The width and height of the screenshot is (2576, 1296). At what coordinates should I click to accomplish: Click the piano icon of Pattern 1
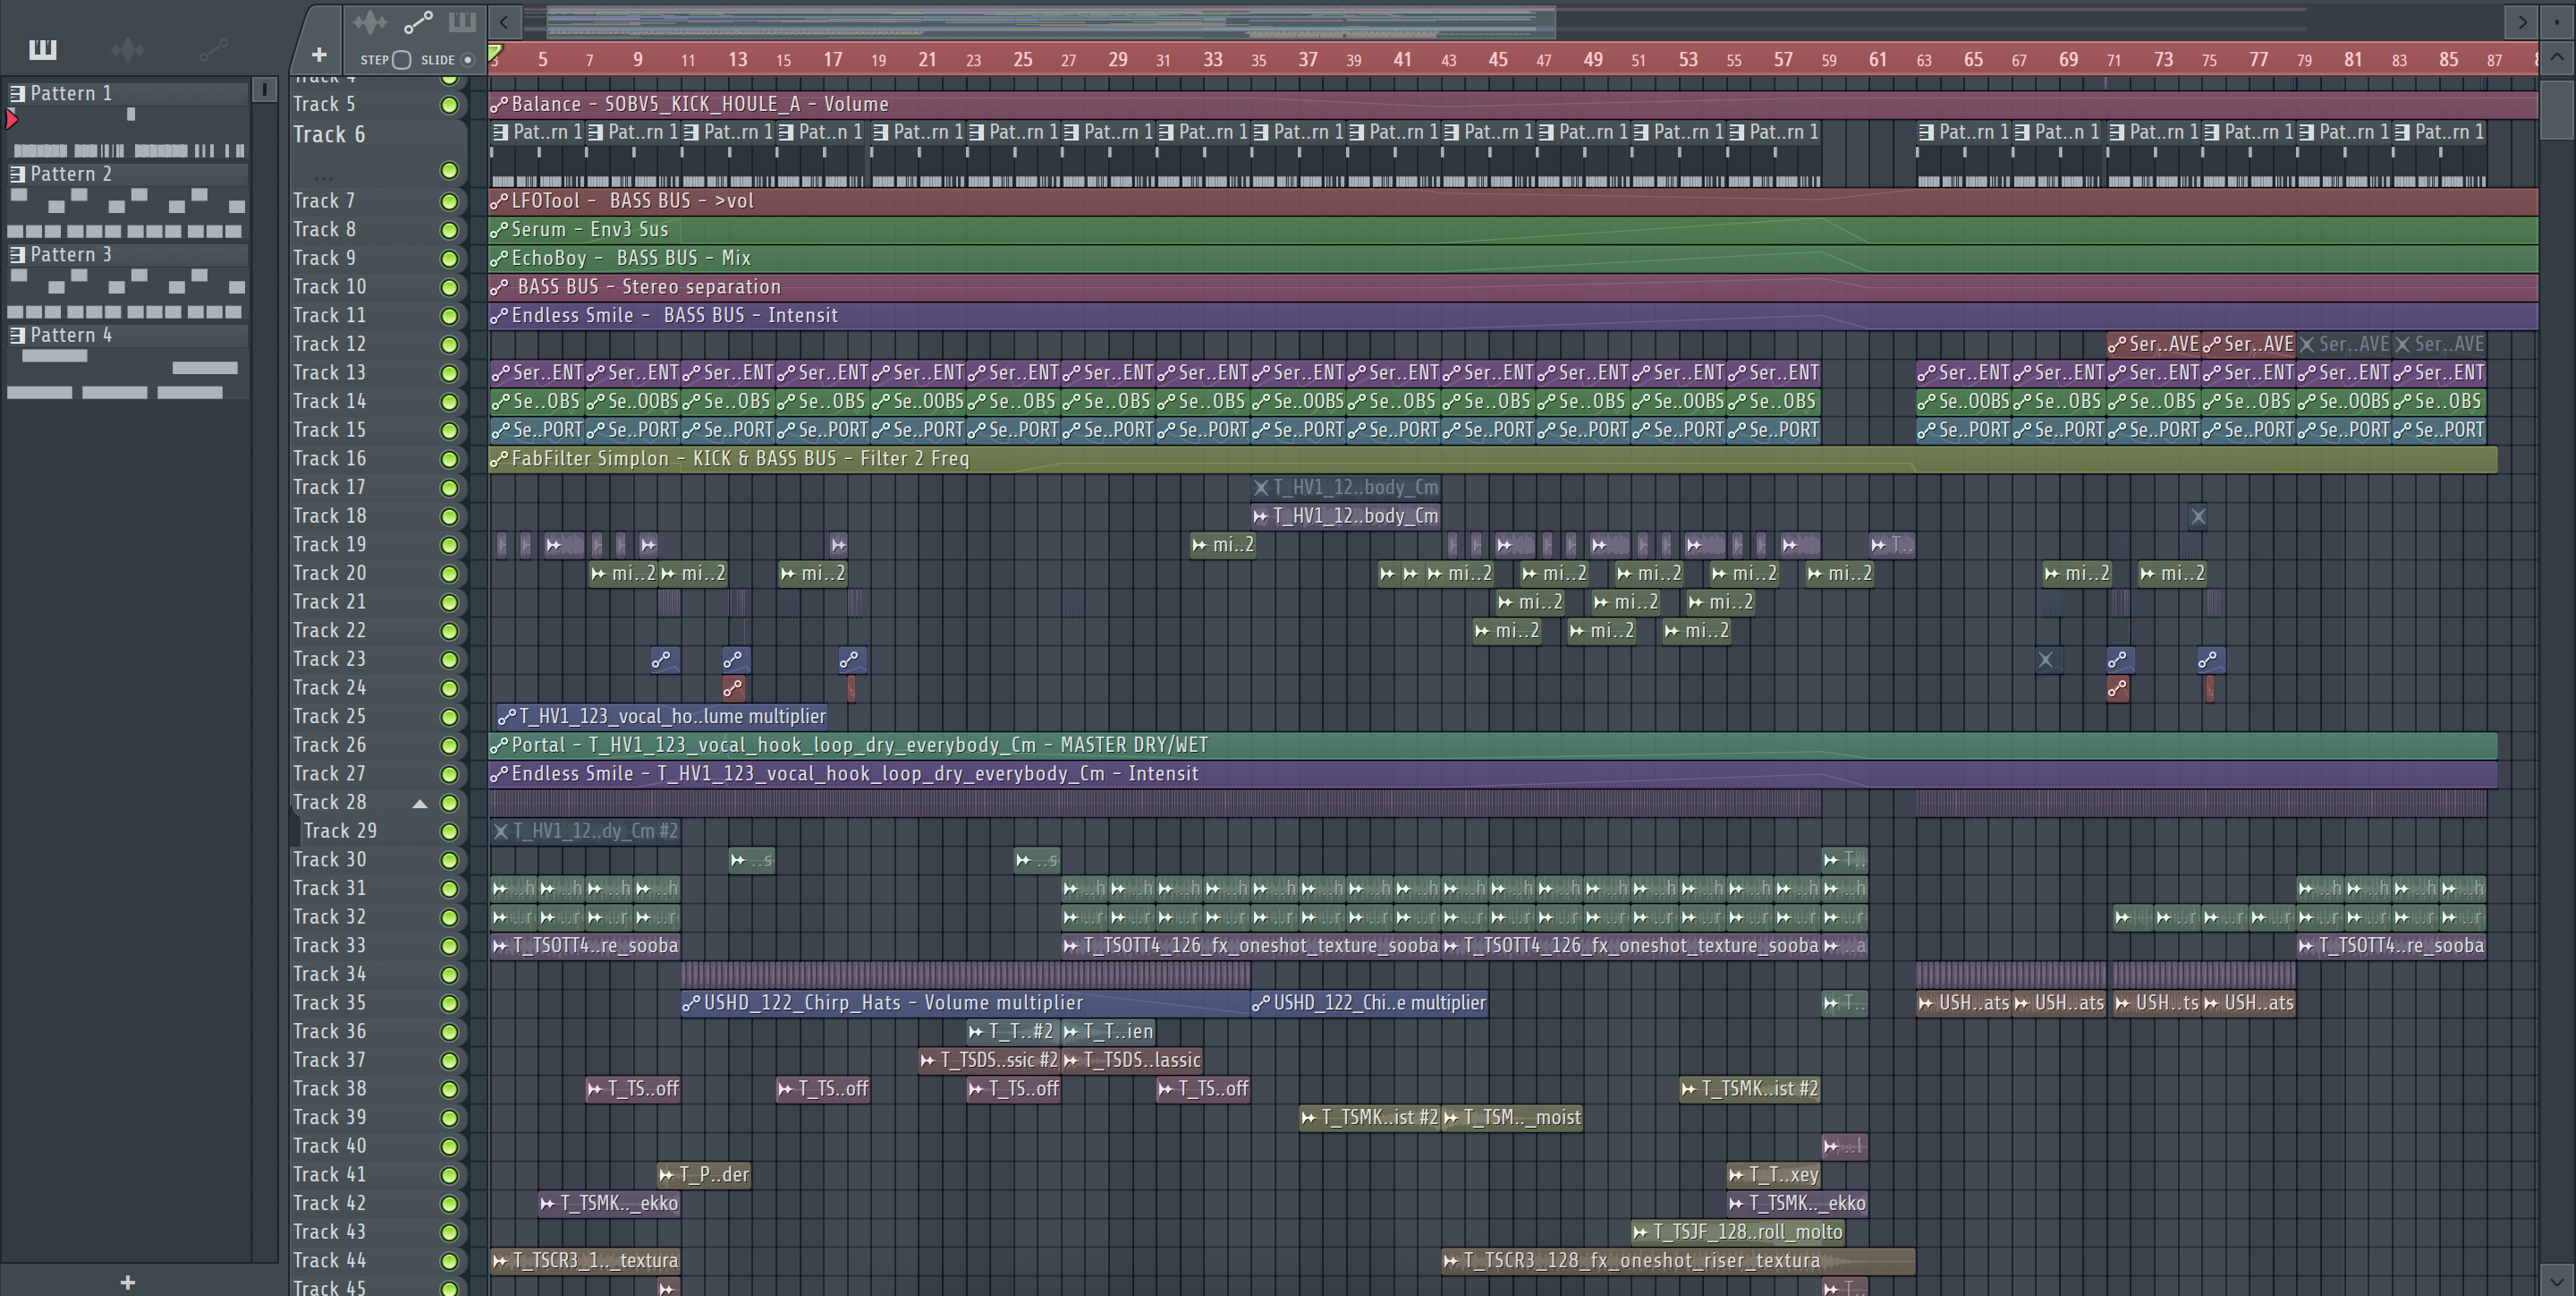(x=17, y=93)
